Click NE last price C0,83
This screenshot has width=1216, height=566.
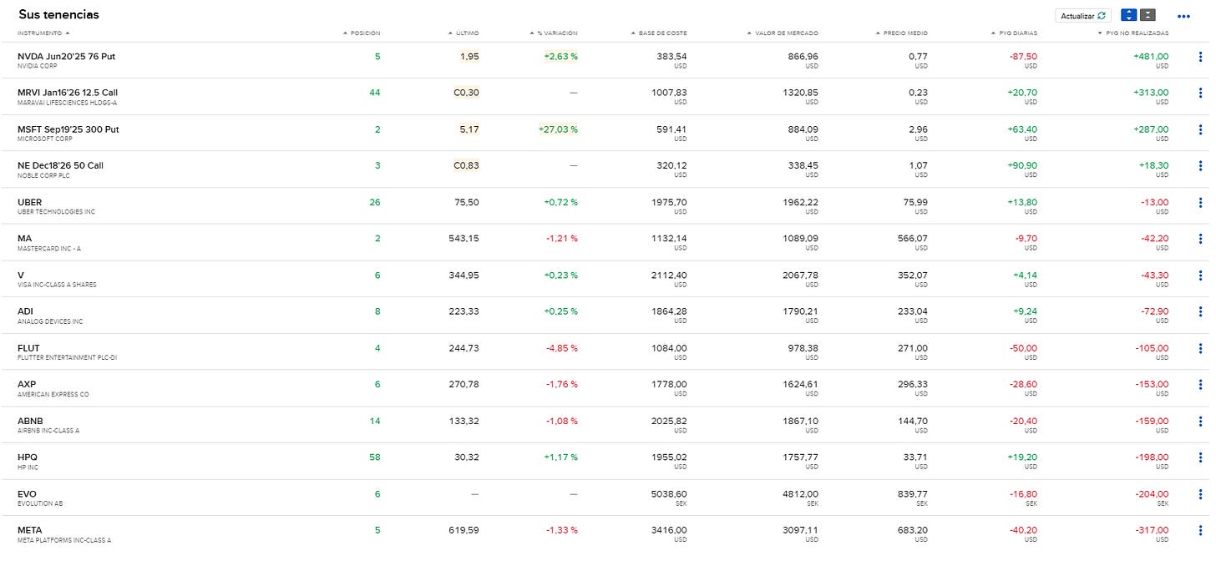(466, 165)
